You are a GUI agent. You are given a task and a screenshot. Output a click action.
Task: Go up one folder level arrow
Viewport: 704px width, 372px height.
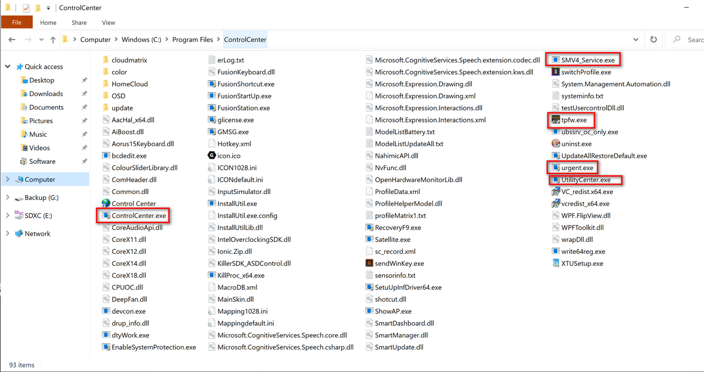pos(53,40)
